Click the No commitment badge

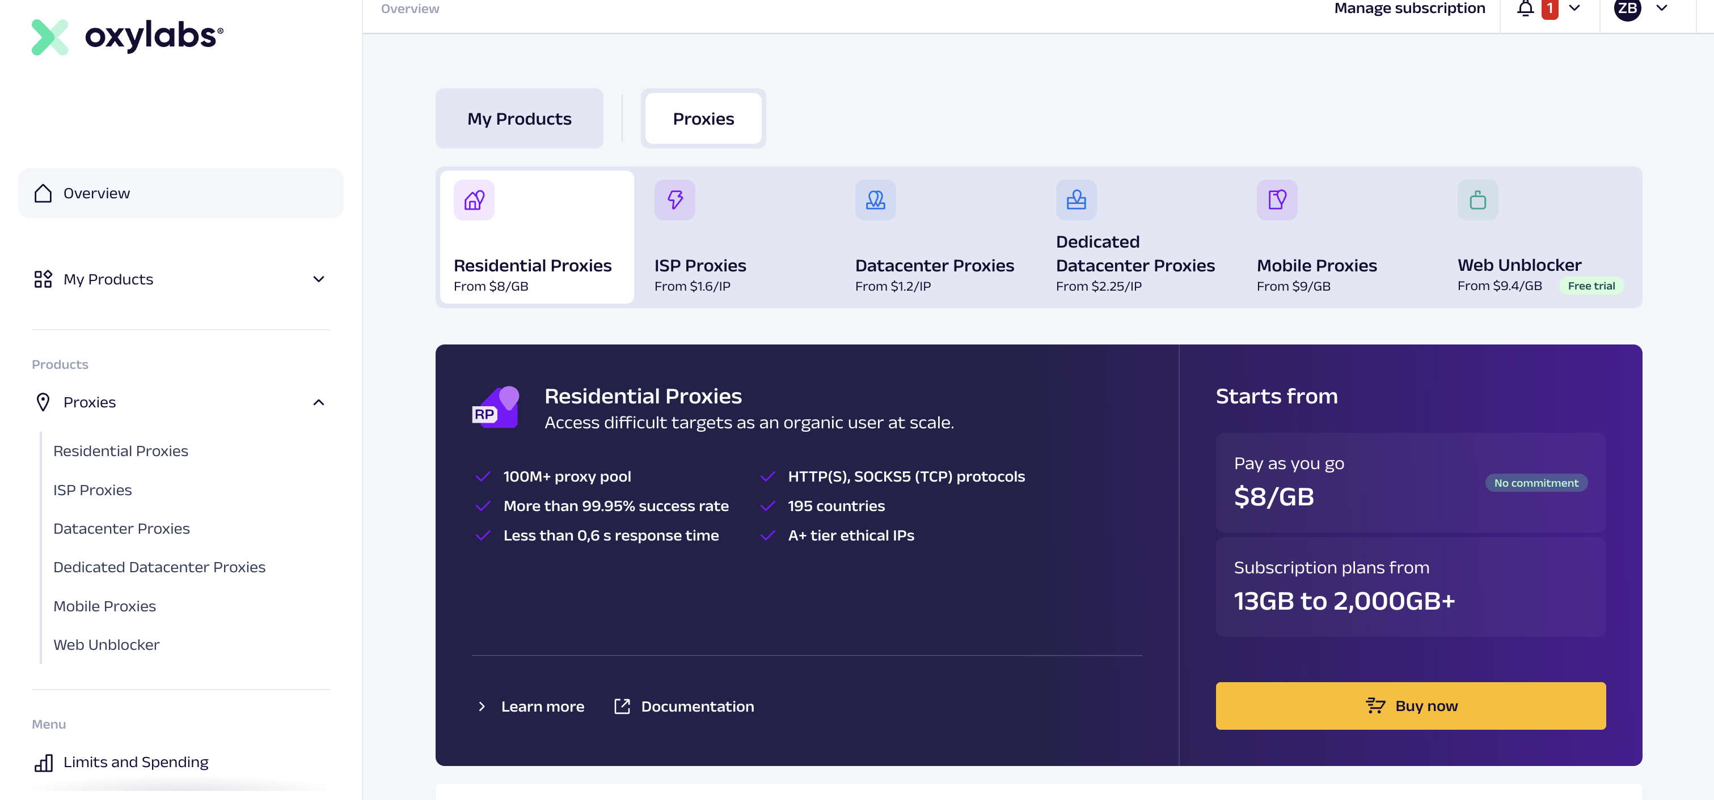pyautogui.click(x=1536, y=483)
